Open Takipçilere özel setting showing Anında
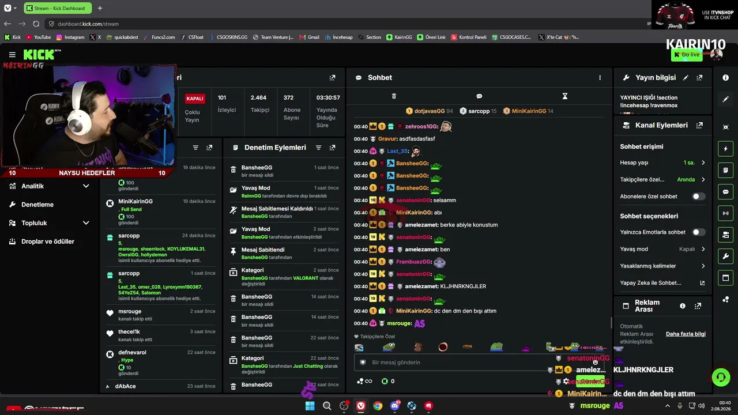738x415 pixels. pyautogui.click(x=662, y=179)
